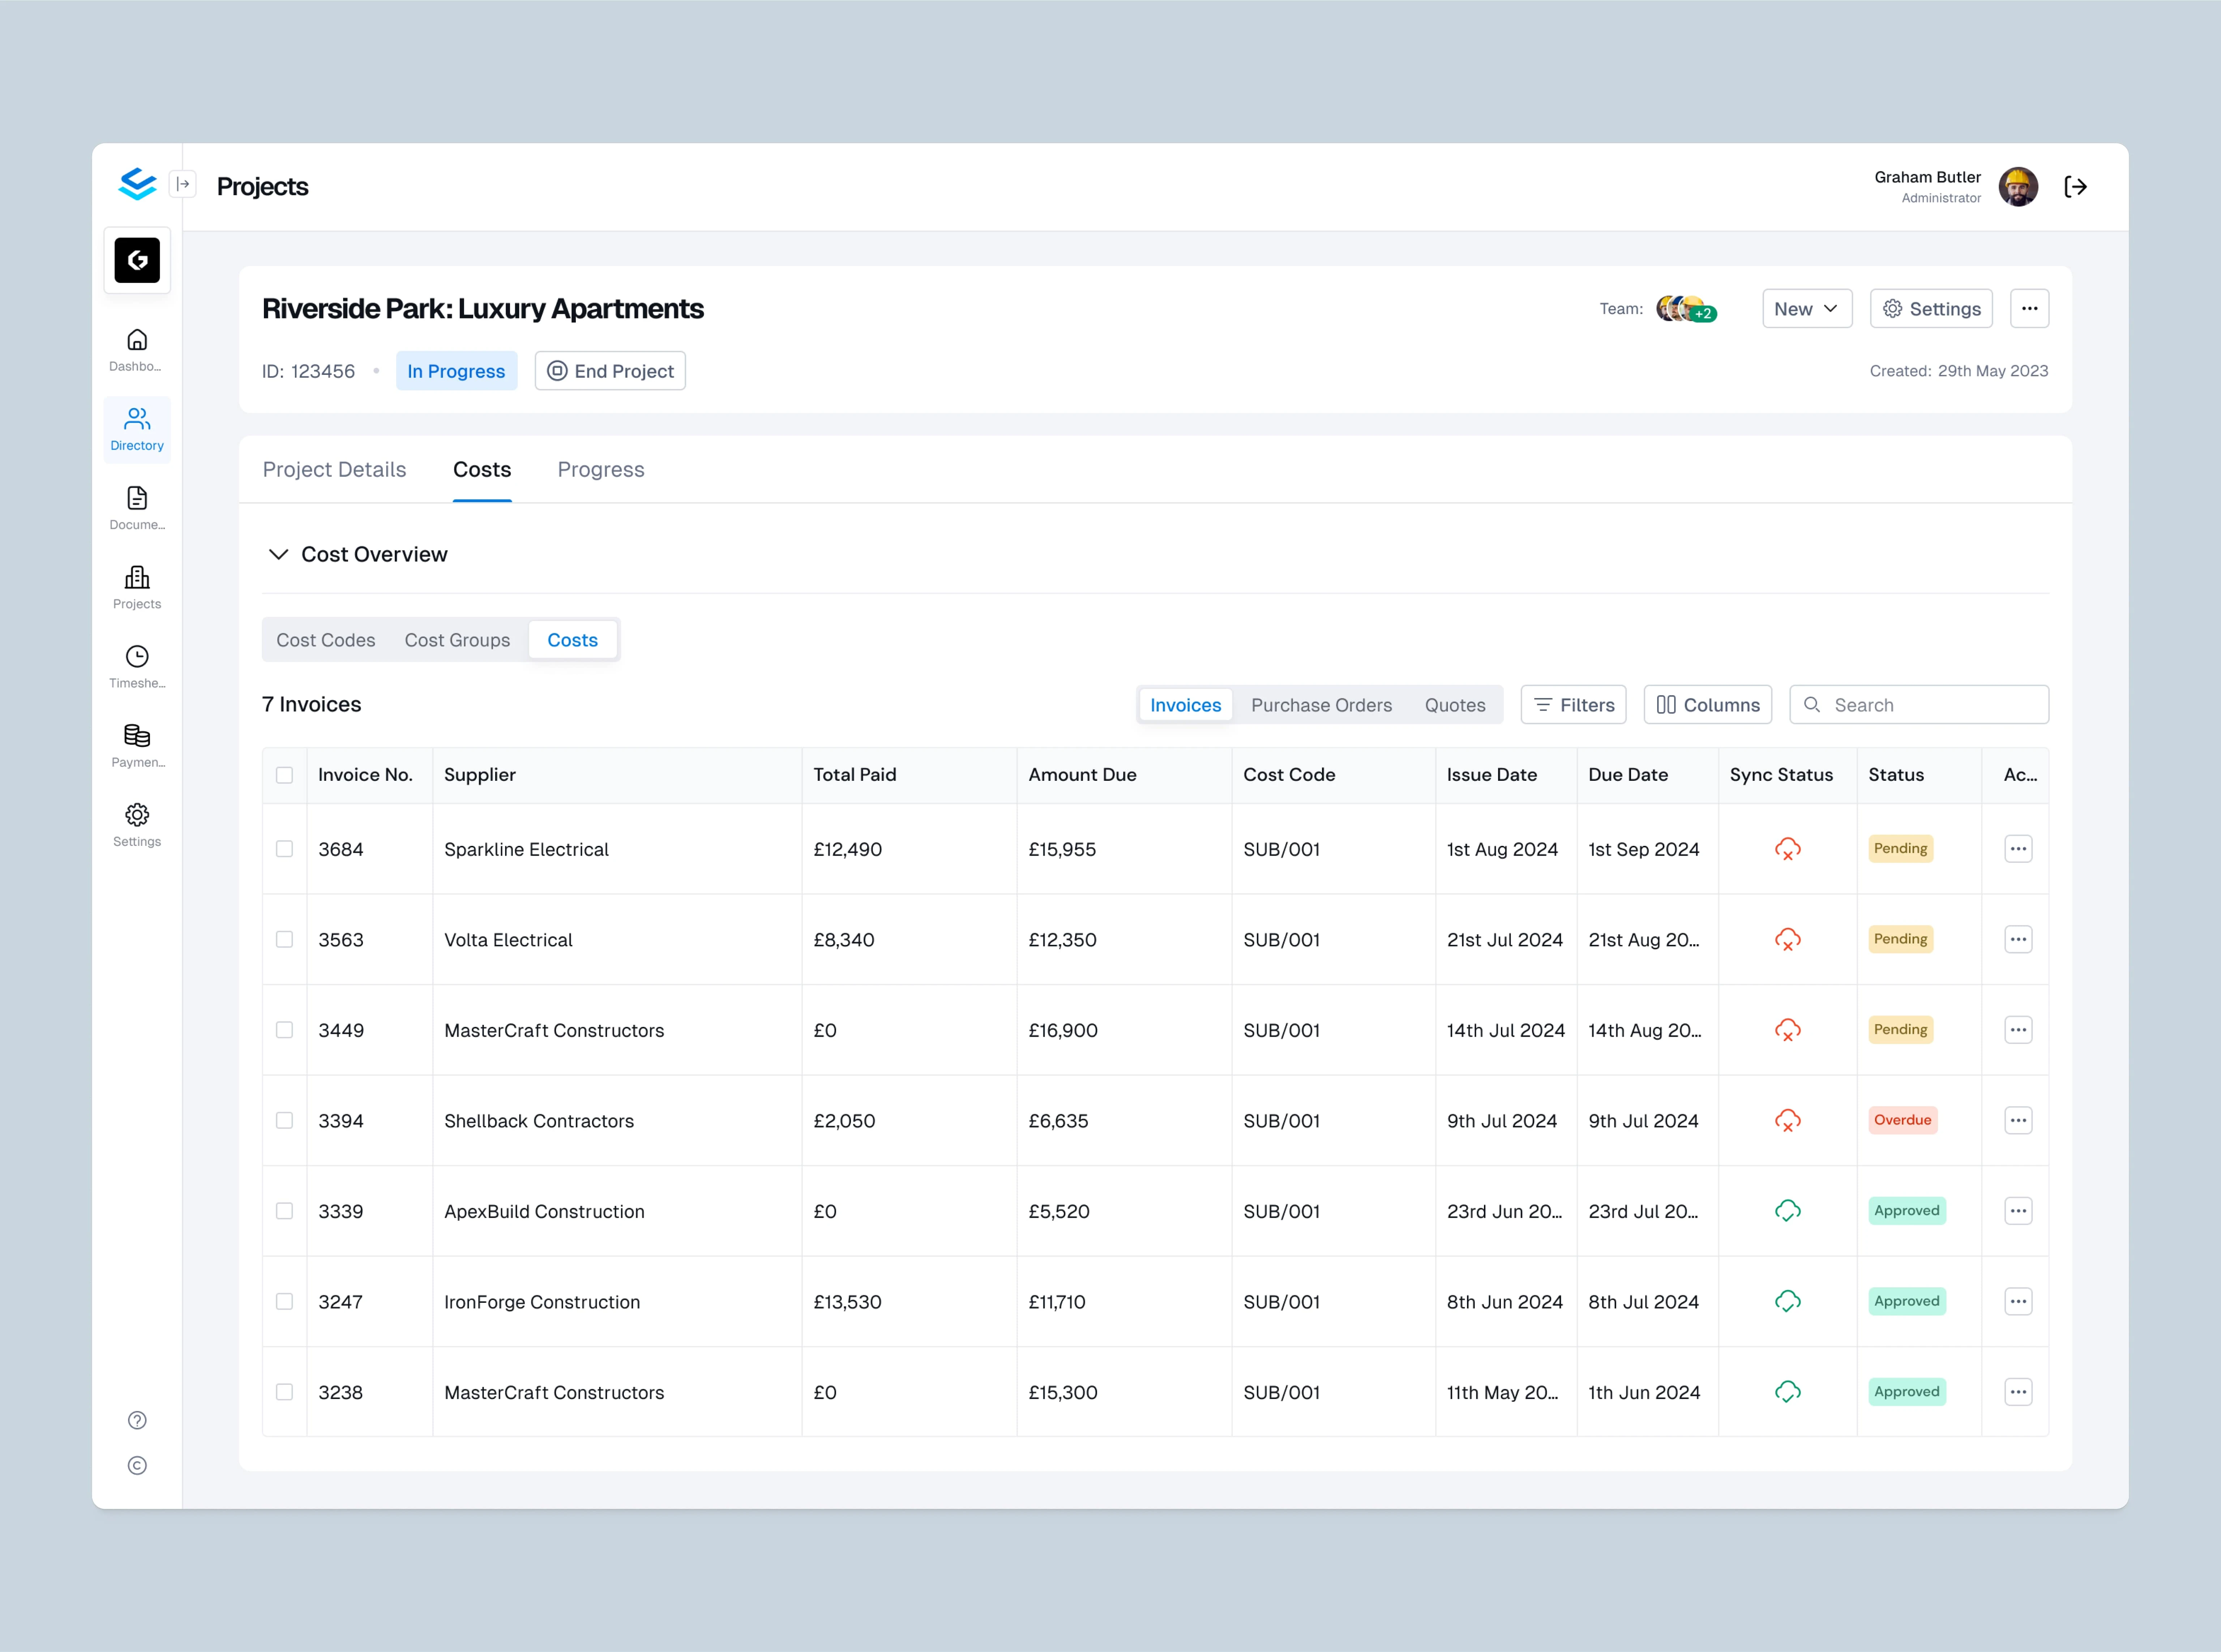Open the Documents section in the sidebar
This screenshot has height=1652, width=2221.
137,507
